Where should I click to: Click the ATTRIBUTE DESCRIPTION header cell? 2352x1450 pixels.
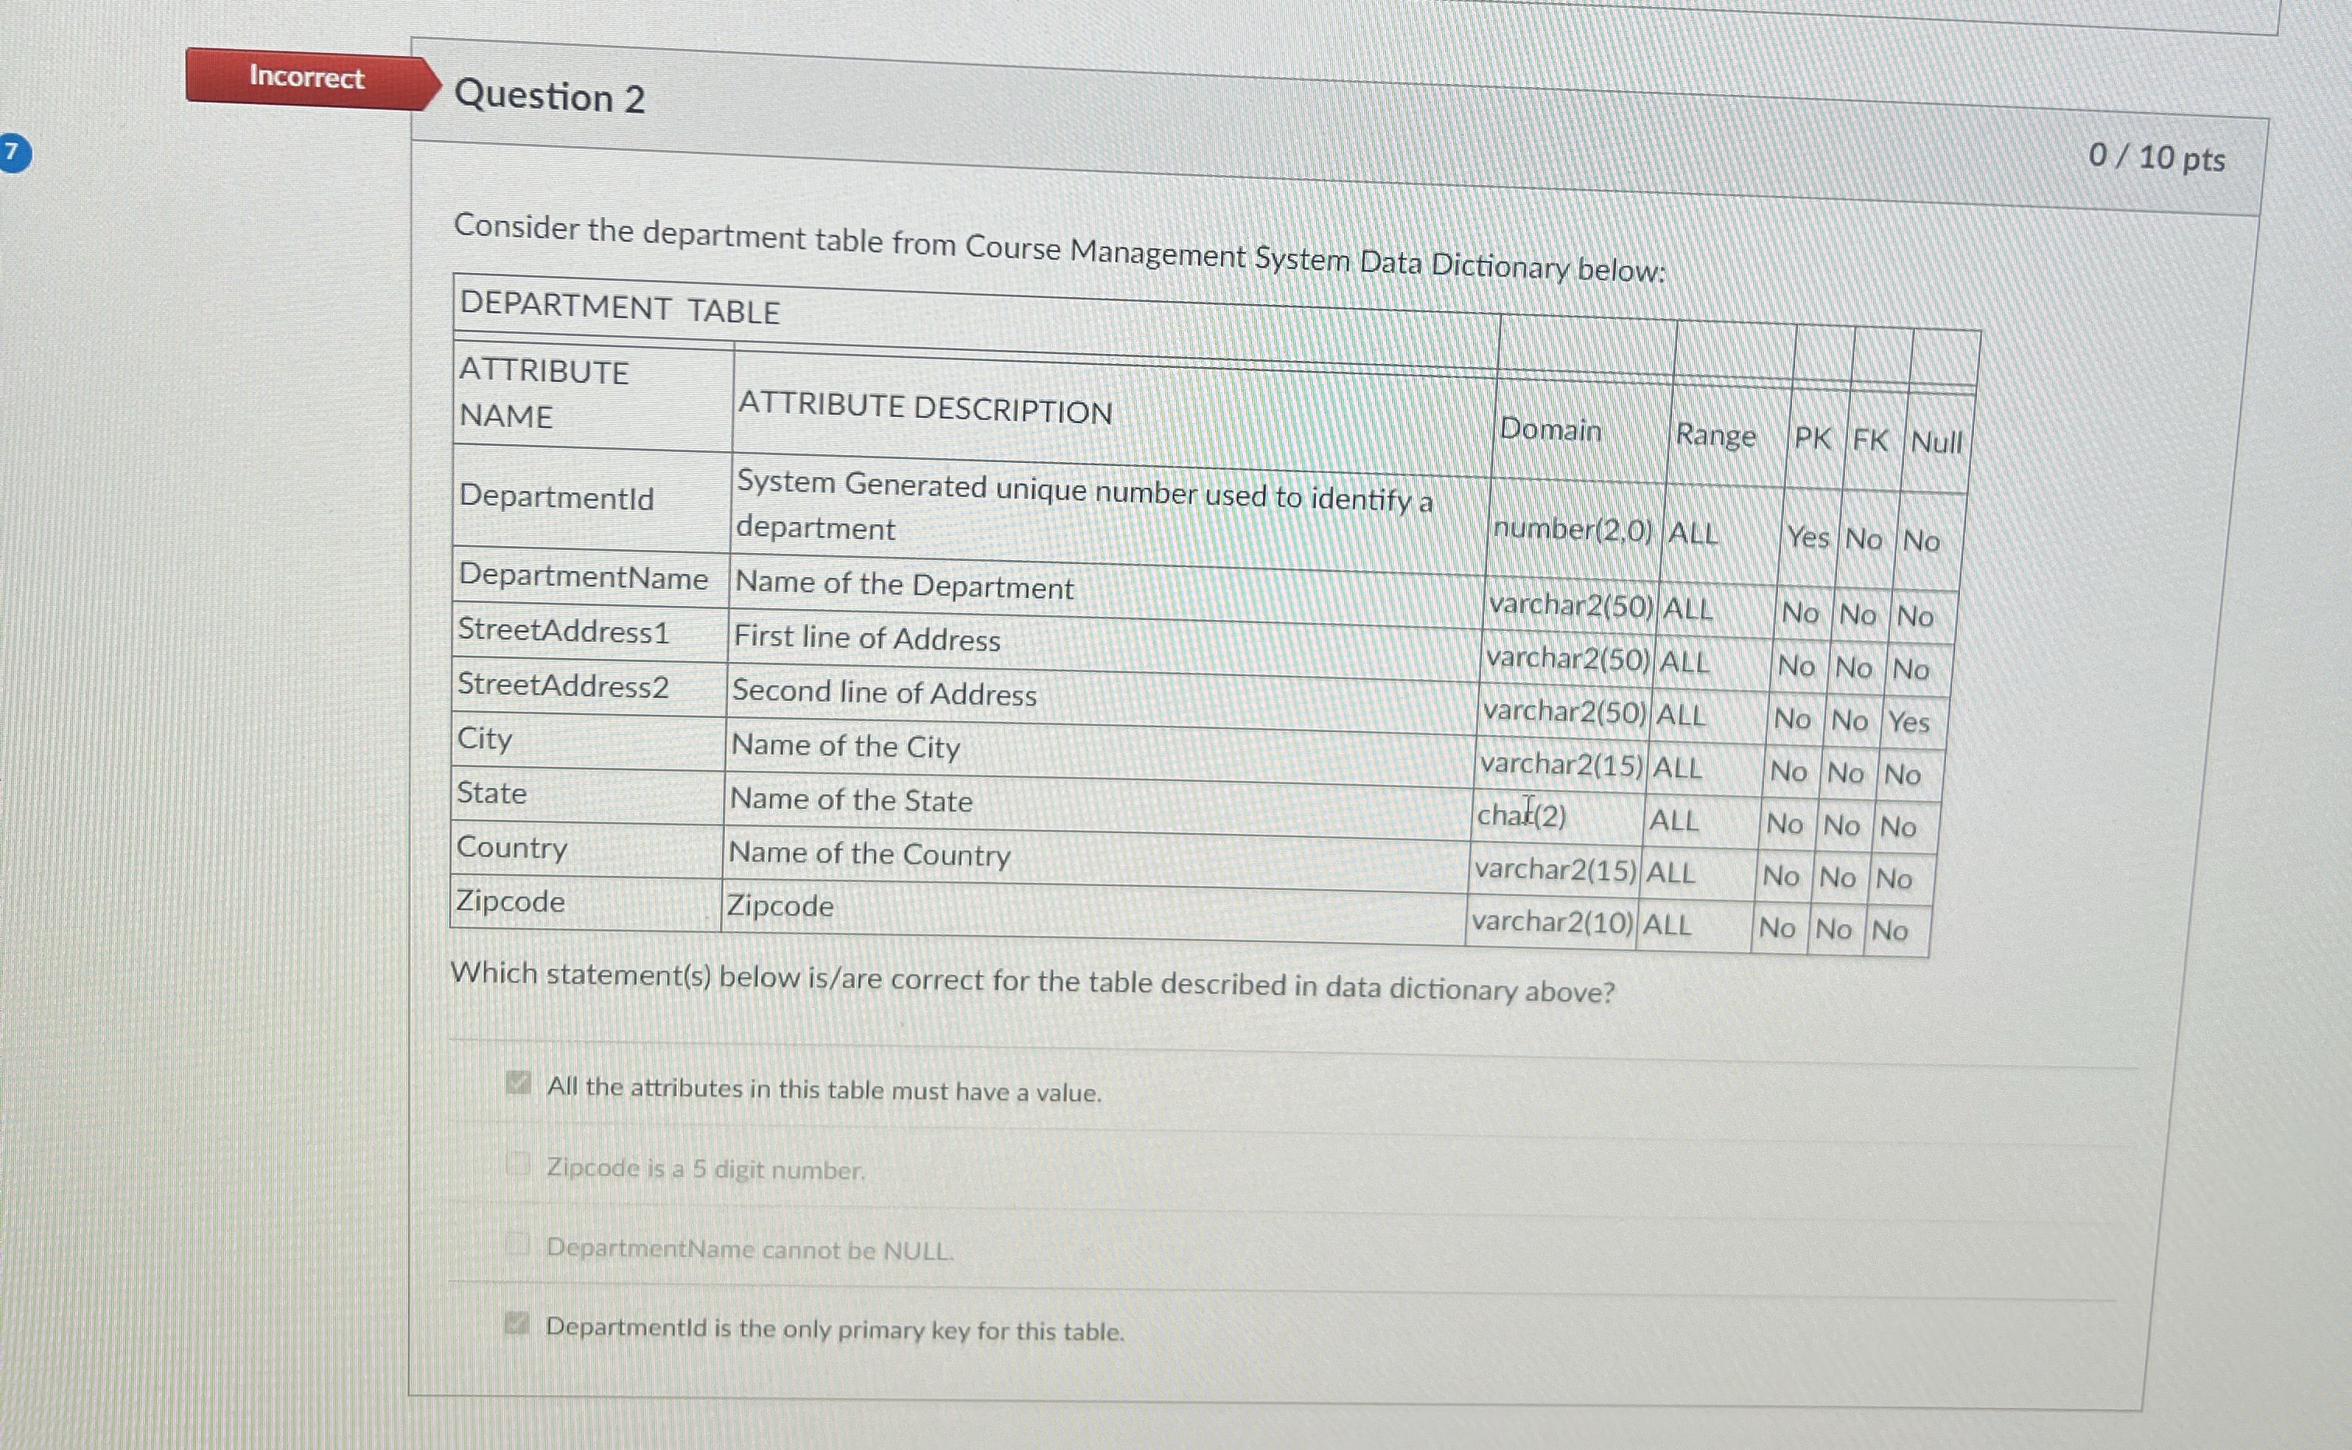coord(924,409)
